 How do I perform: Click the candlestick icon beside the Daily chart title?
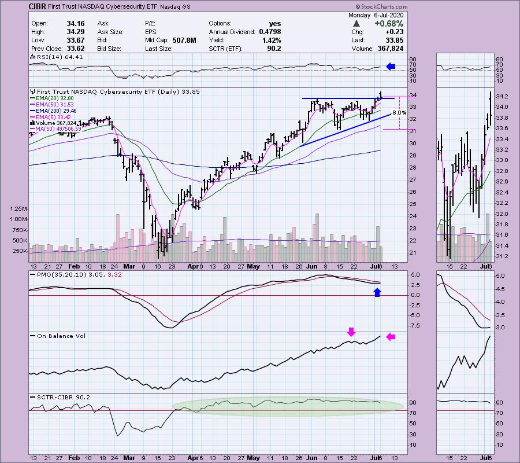coord(33,91)
